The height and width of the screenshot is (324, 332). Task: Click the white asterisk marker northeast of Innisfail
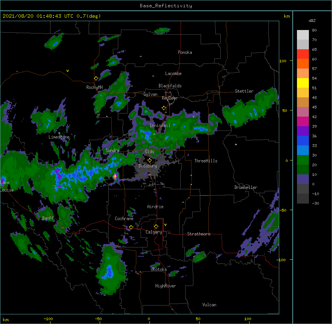[x=193, y=117]
